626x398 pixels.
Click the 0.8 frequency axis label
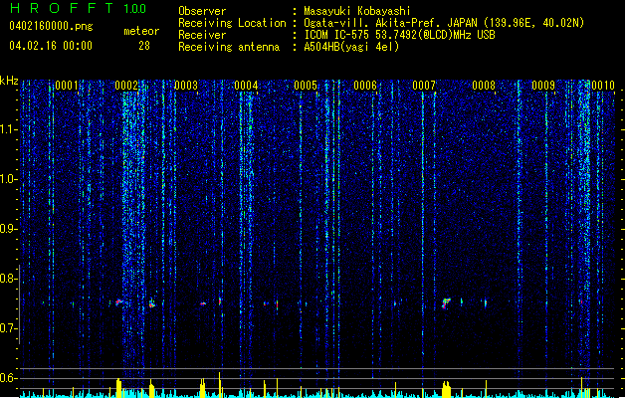pos(9,279)
